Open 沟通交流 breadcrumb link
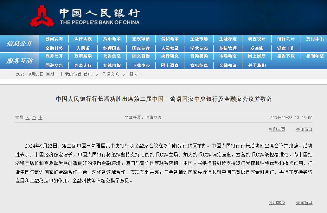The width and height of the screenshot is (327, 213). [111, 74]
